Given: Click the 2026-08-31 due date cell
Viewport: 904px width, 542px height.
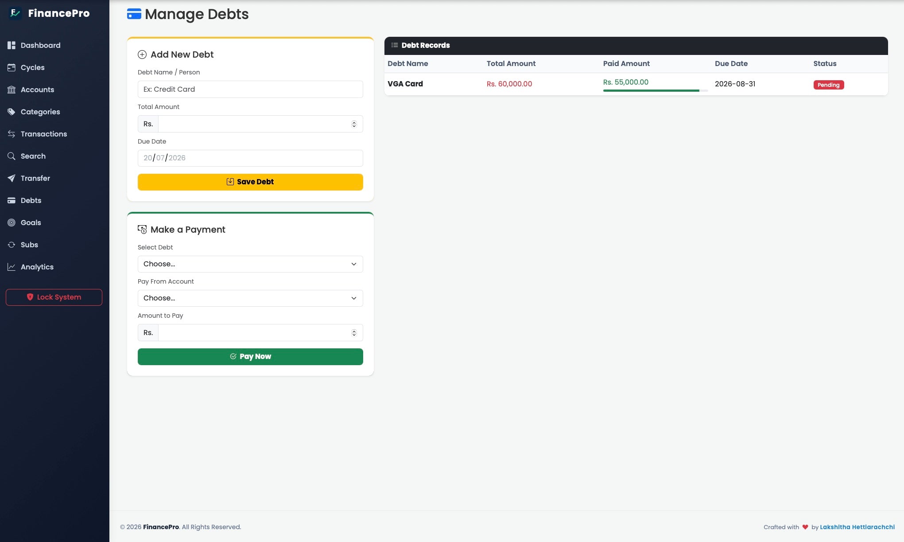Looking at the screenshot, I should tap(735, 84).
